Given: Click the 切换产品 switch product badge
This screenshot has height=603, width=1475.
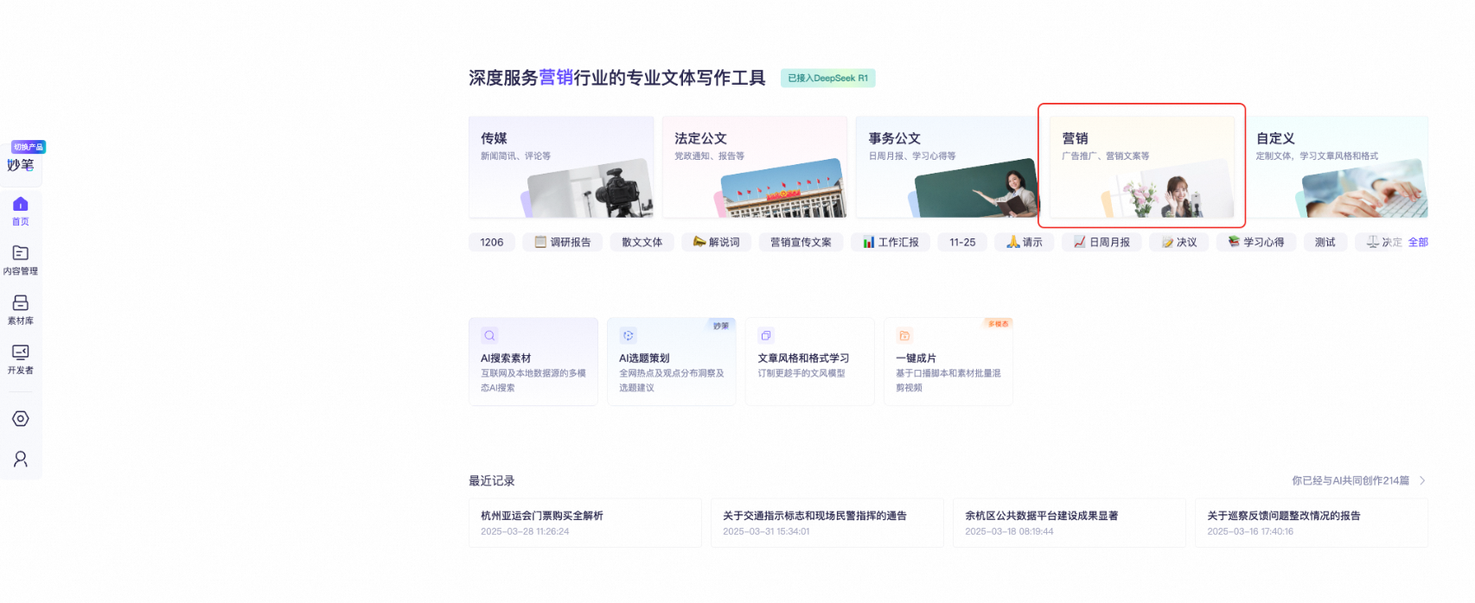Looking at the screenshot, I should (x=29, y=147).
